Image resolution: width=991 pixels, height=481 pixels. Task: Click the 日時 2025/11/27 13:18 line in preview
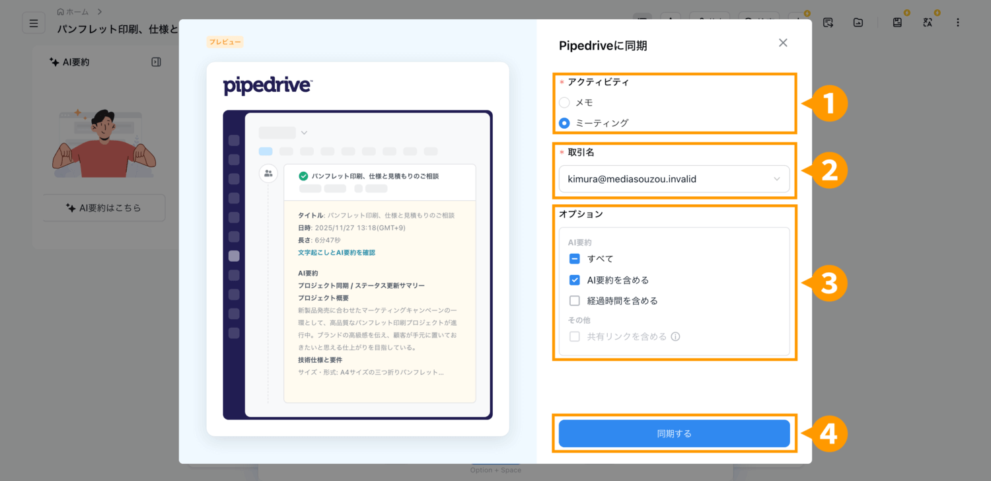point(351,228)
